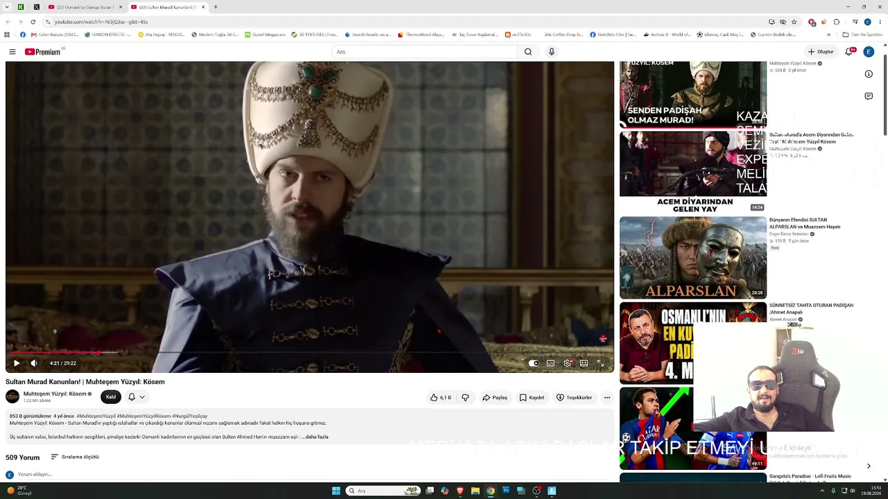Open the 3D TEXTURES bookmark
This screenshot has height=499, width=888.
(315, 35)
